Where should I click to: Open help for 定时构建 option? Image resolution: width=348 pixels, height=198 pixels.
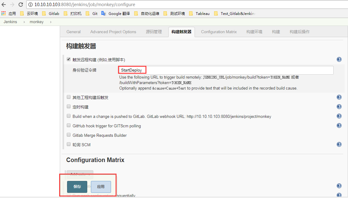[339, 107]
